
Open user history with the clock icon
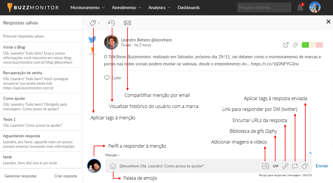111,23
